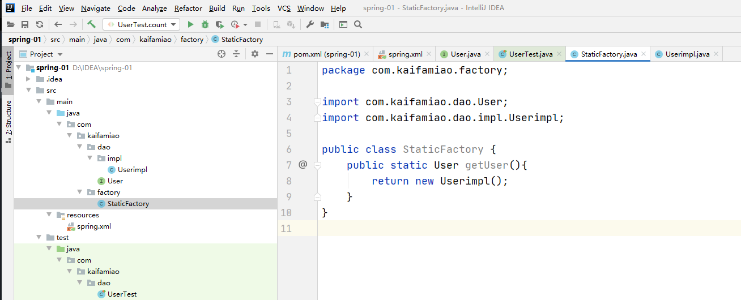Fold the imports using the gutter marker on line 3
The image size is (741, 300).
[x=317, y=102]
